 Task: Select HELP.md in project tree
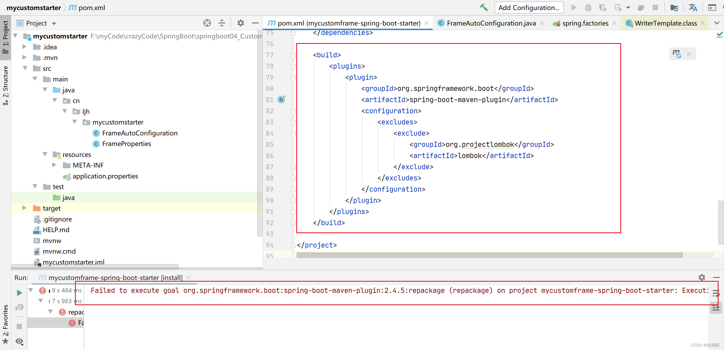point(51,230)
